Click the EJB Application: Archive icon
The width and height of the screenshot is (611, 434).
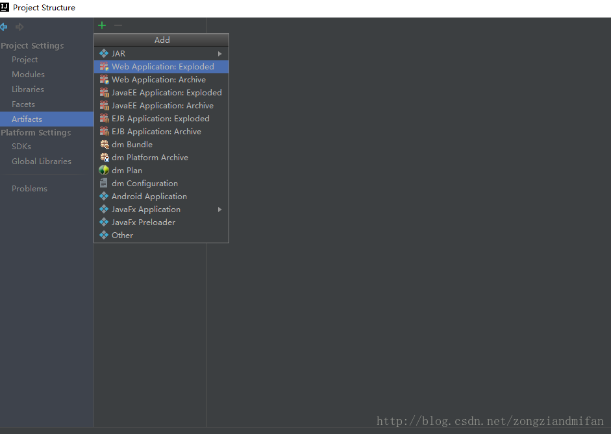click(104, 131)
